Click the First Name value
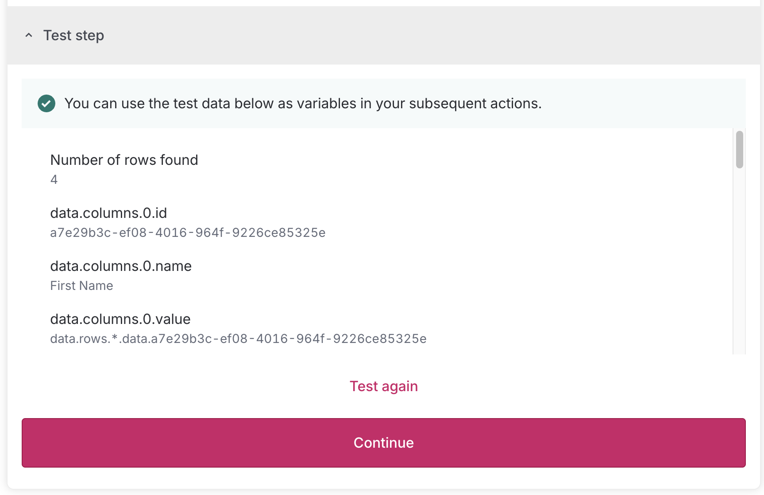Screen dimensions: 764x495 81,286
